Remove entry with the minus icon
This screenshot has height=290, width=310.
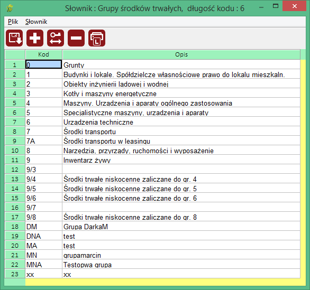(76, 38)
